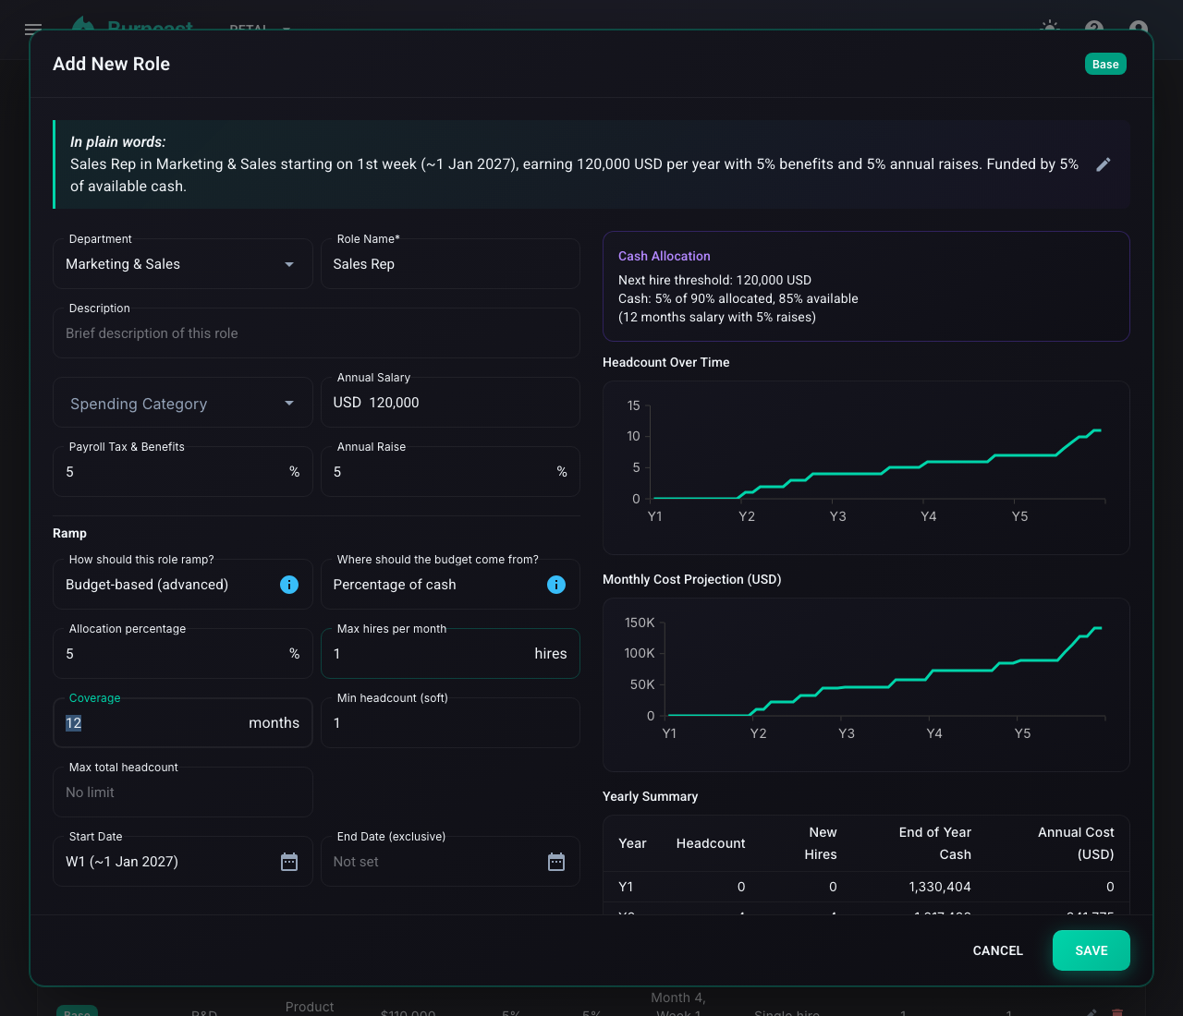This screenshot has height=1016, width=1183.
Task: Save the new role
Action: [x=1092, y=950]
